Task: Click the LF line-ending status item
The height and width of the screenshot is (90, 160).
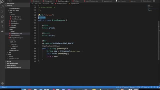Action: pyautogui.click(x=142, y=87)
